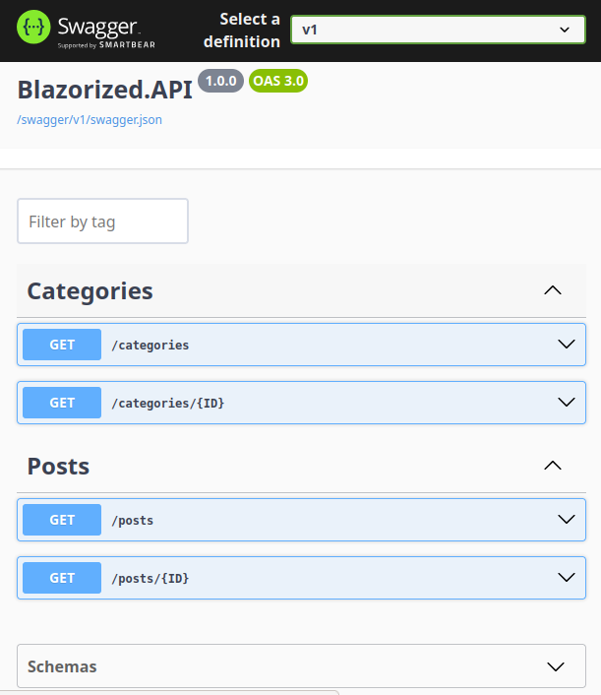
Task: Click the Posts section heading
Action: (58, 467)
